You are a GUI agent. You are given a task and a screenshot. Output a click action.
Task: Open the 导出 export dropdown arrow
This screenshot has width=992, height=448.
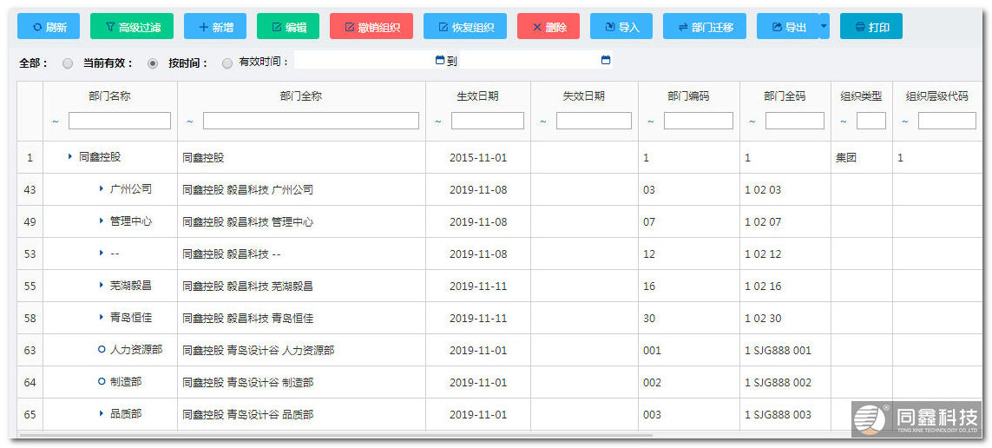coord(824,27)
